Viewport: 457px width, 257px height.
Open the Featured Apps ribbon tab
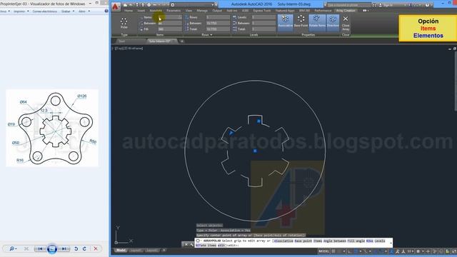(x=285, y=11)
